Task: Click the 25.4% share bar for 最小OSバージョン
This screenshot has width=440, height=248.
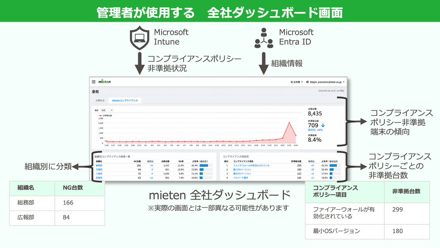Action: (335, 170)
